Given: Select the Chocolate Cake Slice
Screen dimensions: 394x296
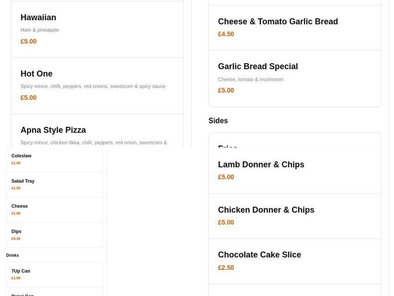Looking at the screenshot, I should click(x=260, y=255).
